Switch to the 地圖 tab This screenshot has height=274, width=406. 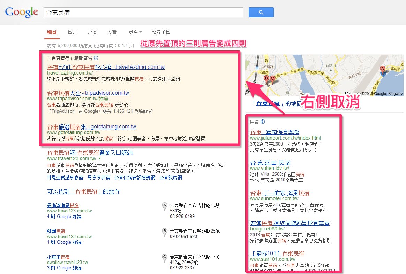[92, 32]
